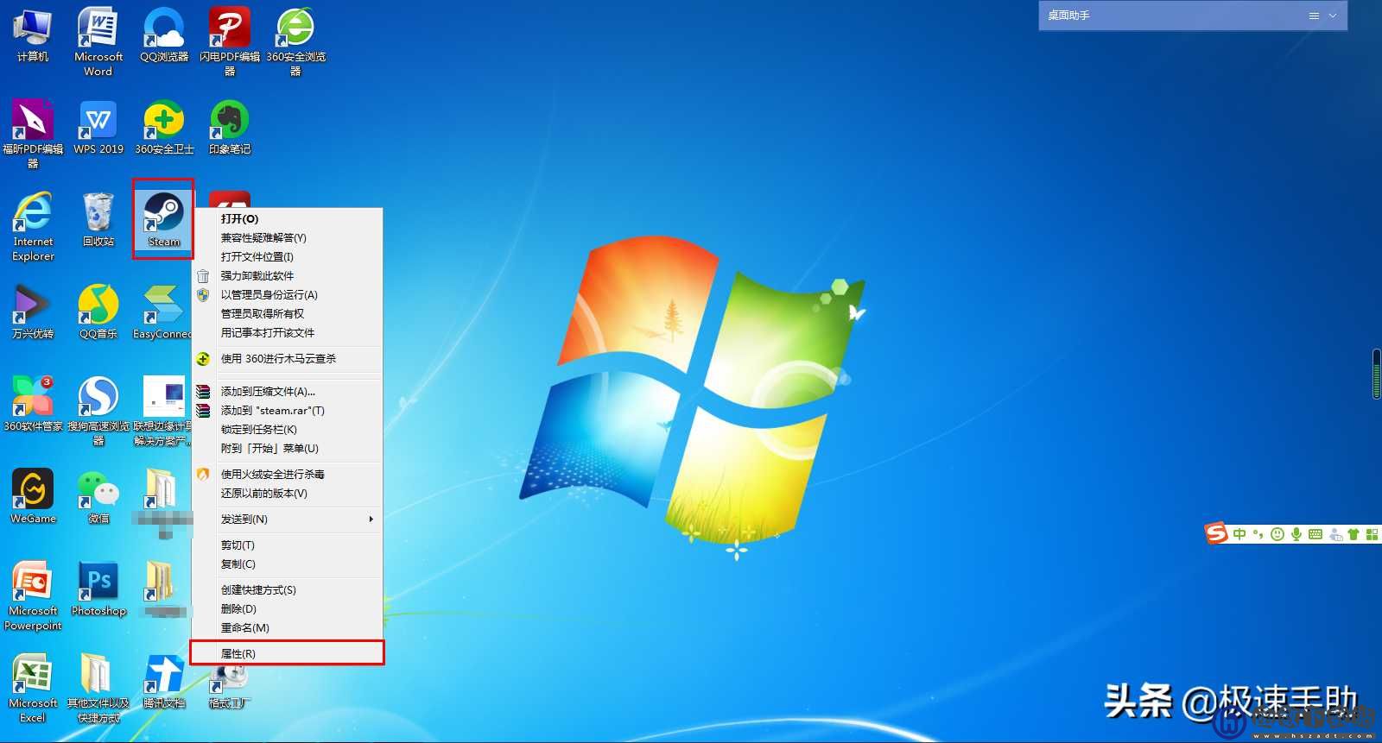This screenshot has height=743, width=1382.
Task: Open the Sogou skin shirt icon
Action: (x=1353, y=534)
